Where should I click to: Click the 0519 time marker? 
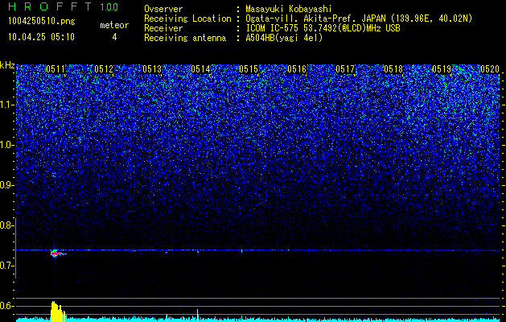coord(442,69)
